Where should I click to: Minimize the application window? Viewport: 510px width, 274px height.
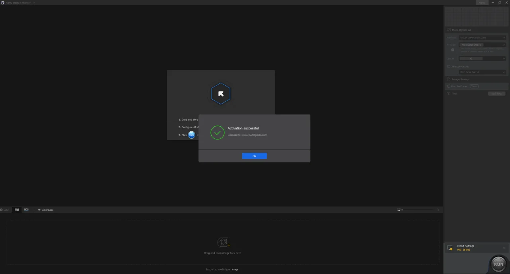[493, 2]
